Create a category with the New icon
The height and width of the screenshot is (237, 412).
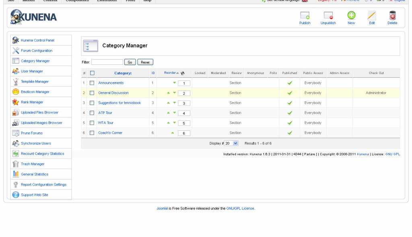[351, 16]
